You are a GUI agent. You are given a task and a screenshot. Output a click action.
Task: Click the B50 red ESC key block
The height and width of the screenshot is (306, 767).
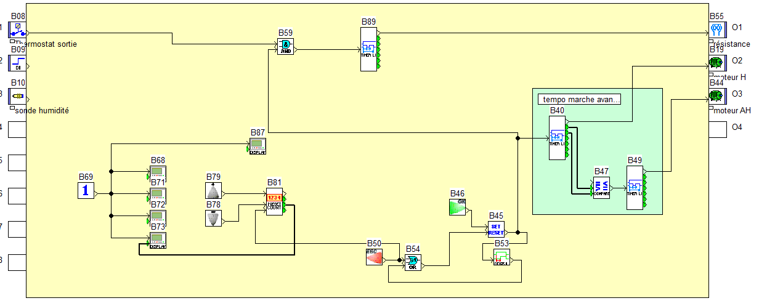tap(374, 257)
